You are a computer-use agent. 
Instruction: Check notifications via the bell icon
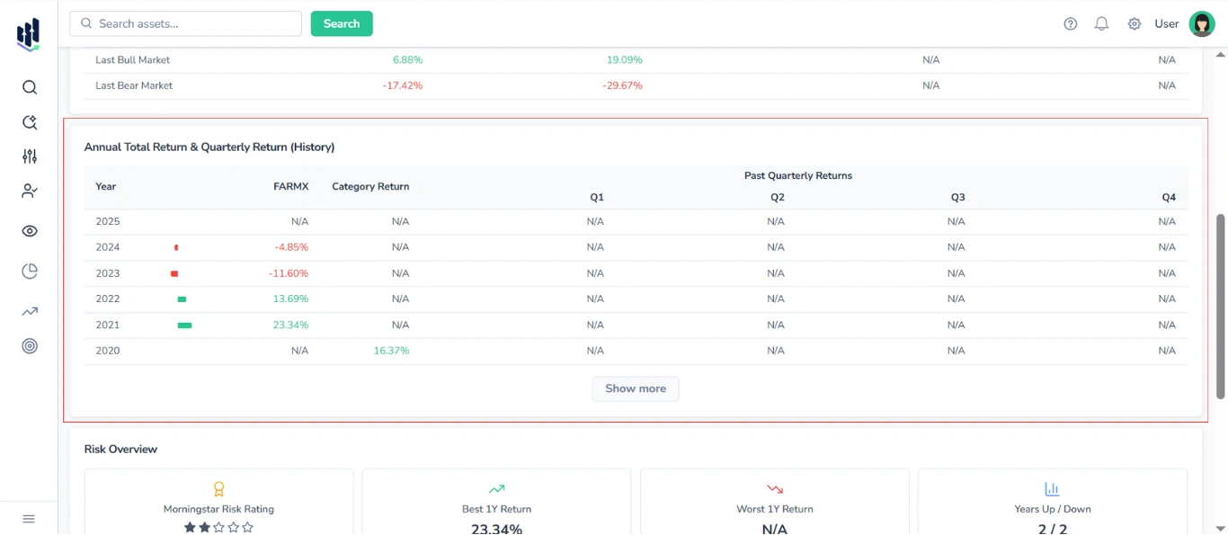1101,23
